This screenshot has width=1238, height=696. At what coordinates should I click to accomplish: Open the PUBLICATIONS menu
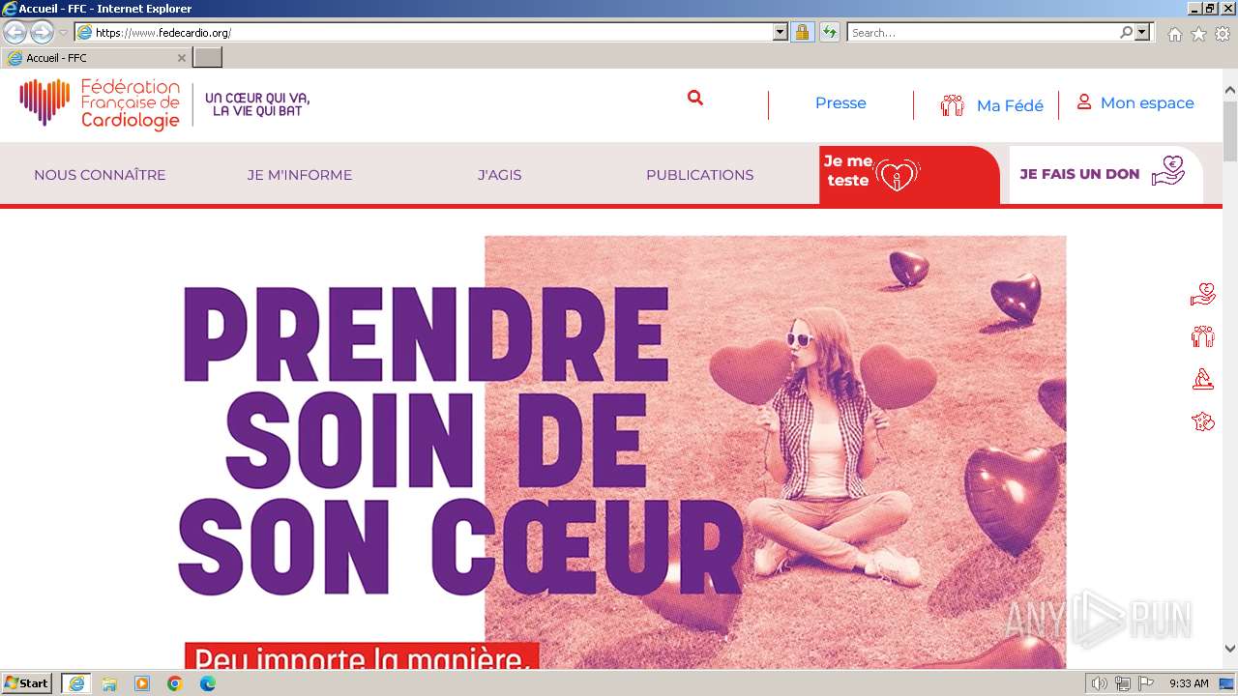699,175
